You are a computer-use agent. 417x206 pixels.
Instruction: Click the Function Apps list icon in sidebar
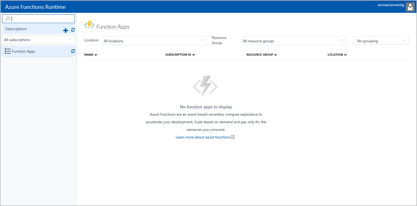coord(8,51)
